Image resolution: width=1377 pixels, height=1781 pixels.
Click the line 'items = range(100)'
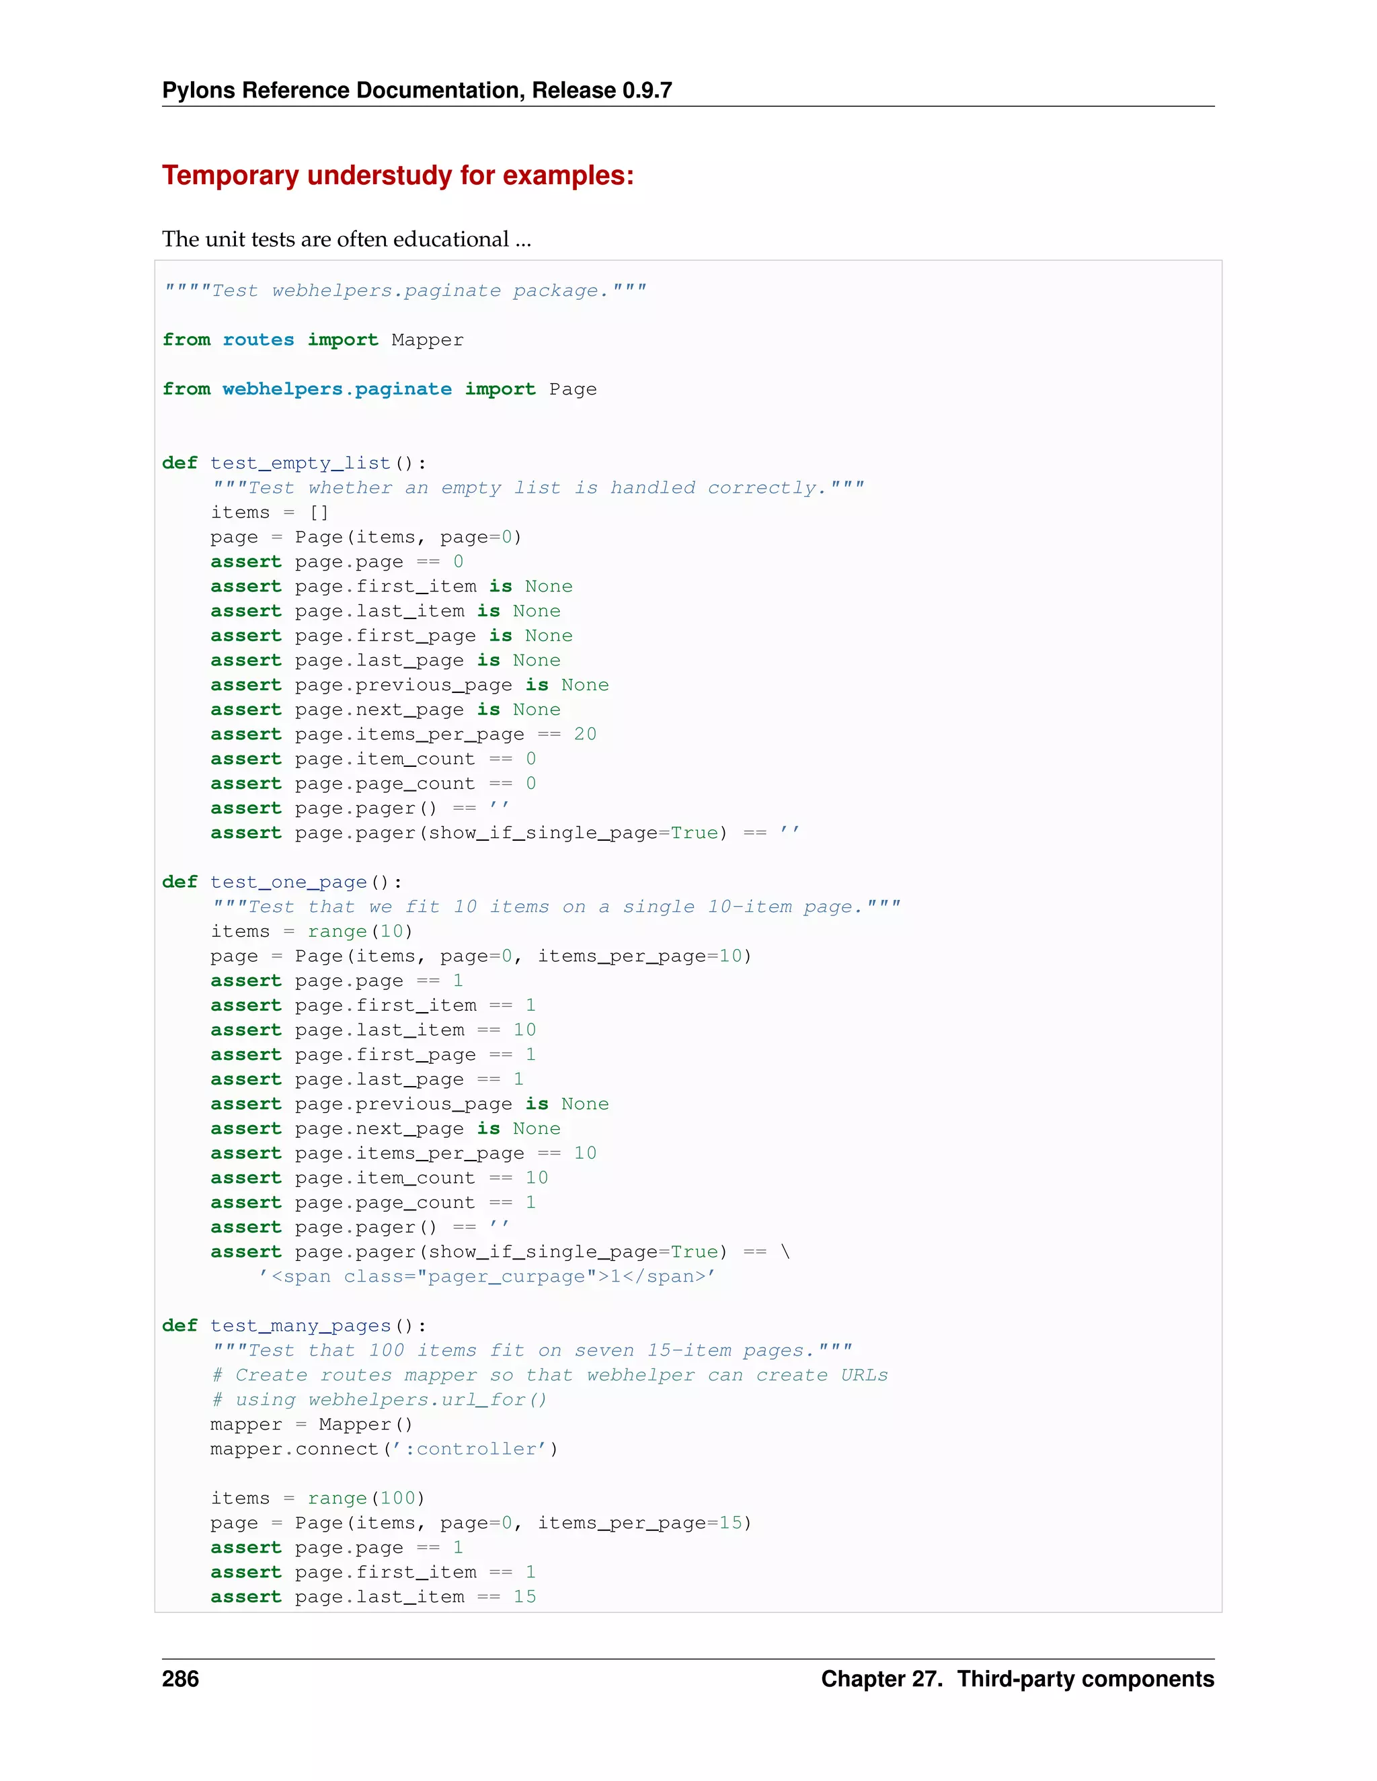tap(318, 1498)
